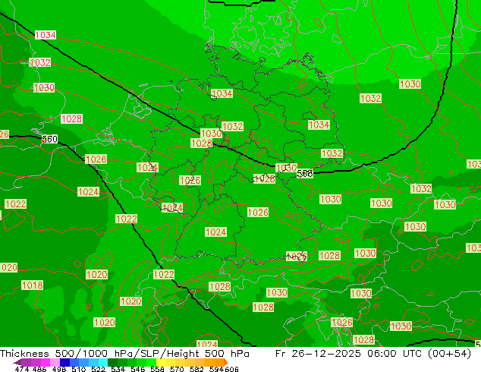Click the "498" legend value
481x372 pixels.
click(x=59, y=369)
